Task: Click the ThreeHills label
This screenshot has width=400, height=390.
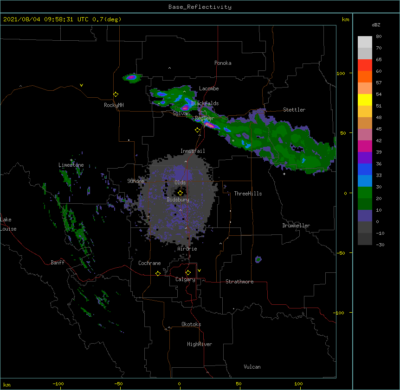Action: [248, 194]
